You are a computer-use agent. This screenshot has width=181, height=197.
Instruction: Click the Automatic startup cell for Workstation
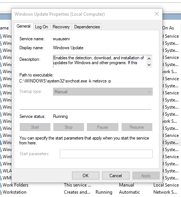click(x=129, y=192)
